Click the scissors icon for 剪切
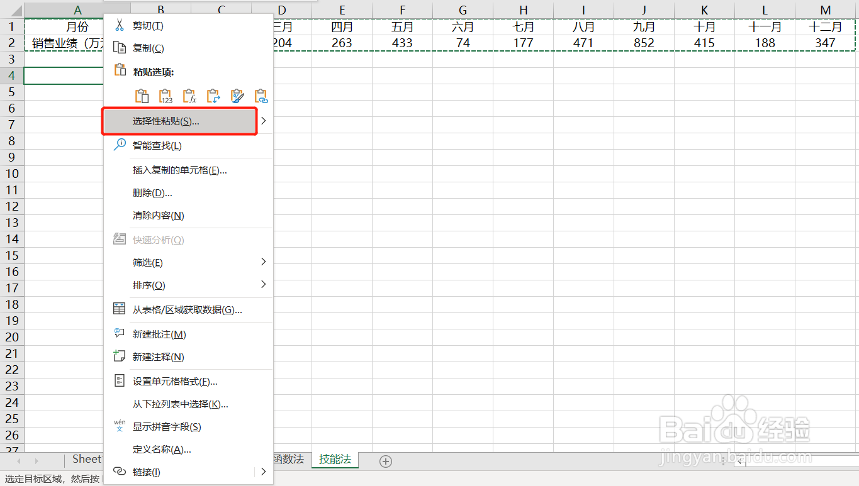The height and width of the screenshot is (486, 859). click(x=120, y=25)
